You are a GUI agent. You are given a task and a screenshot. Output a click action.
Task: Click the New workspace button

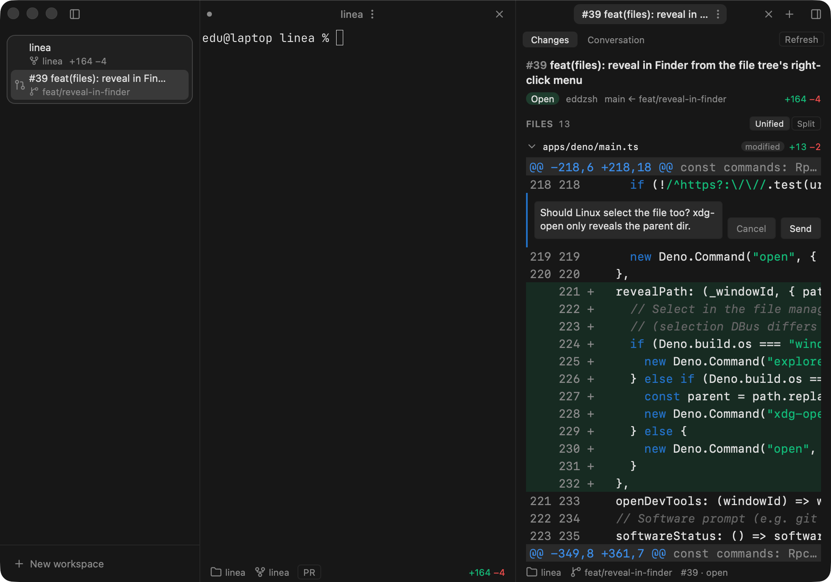tap(59, 564)
